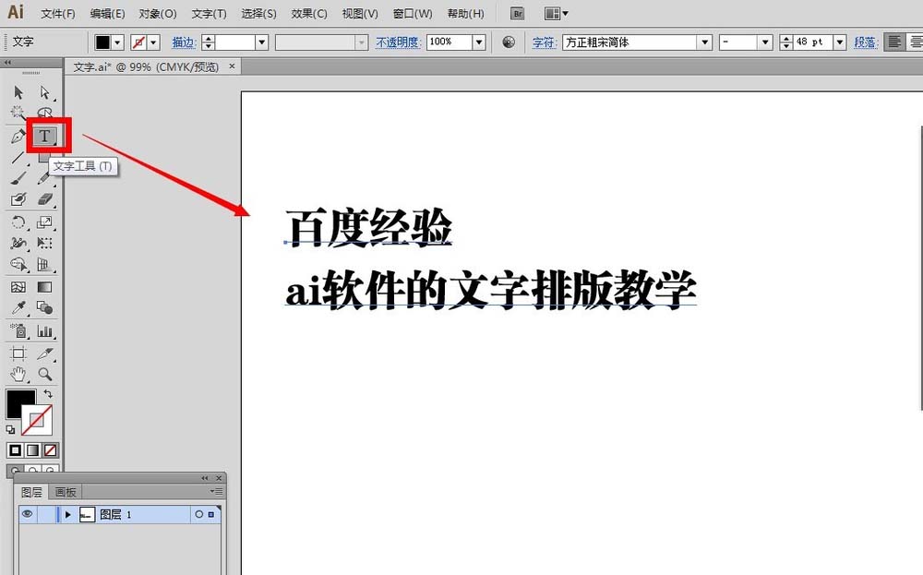Select the Mesh tool

(18, 287)
